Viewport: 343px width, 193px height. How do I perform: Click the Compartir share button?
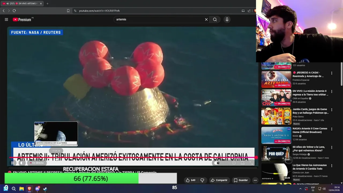pyautogui.click(x=219, y=180)
